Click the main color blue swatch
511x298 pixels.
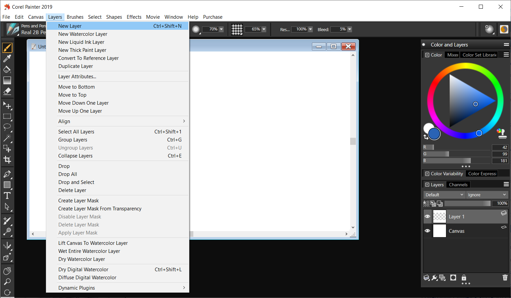[434, 133]
